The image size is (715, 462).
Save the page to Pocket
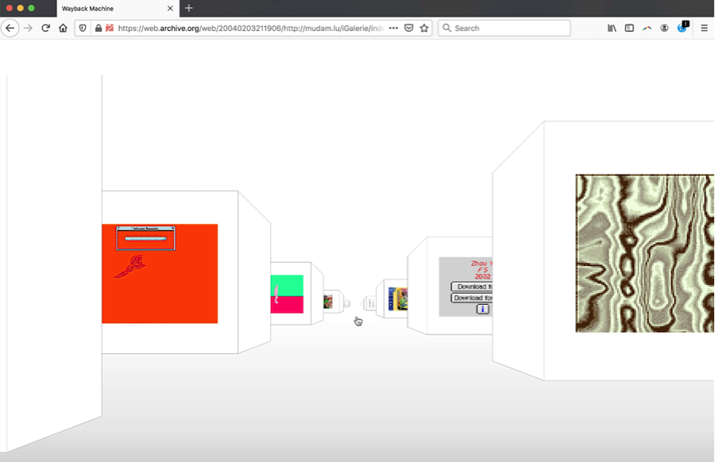409,29
